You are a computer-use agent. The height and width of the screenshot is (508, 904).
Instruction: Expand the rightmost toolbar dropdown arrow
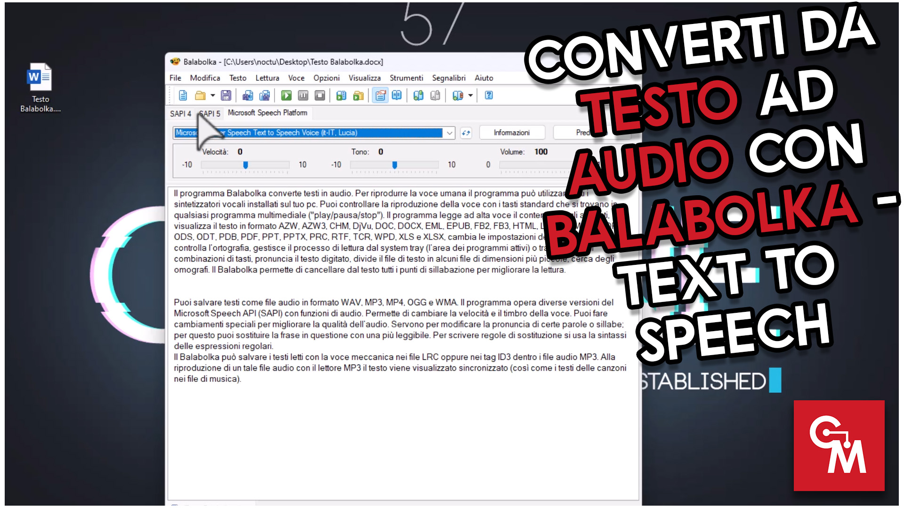tap(469, 95)
